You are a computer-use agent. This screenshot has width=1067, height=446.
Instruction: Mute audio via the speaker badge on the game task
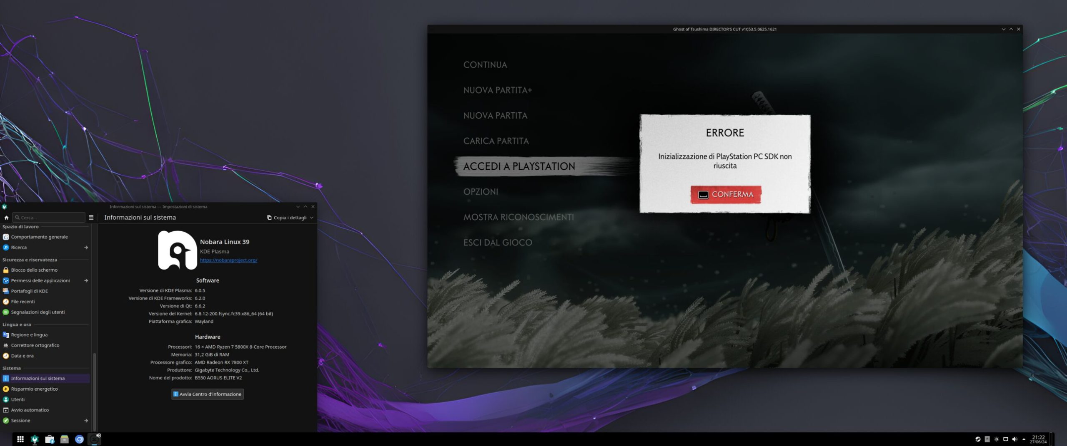point(98,436)
